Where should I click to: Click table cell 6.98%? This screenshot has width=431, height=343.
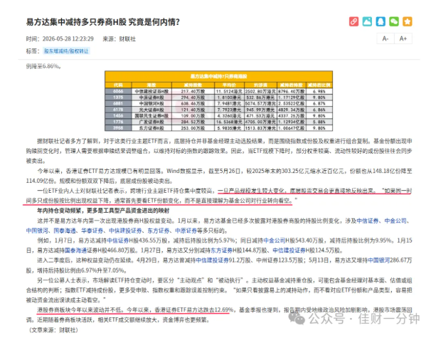tap(319, 91)
